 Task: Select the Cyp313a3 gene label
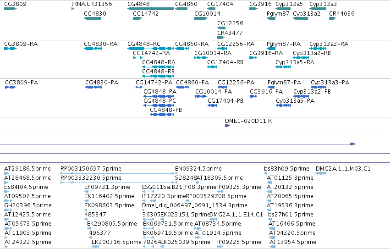[x=323, y=4]
